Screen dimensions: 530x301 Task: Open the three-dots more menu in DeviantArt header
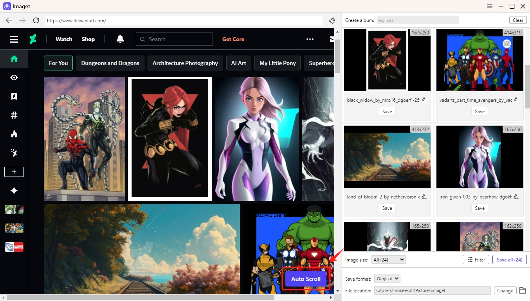pos(310,39)
